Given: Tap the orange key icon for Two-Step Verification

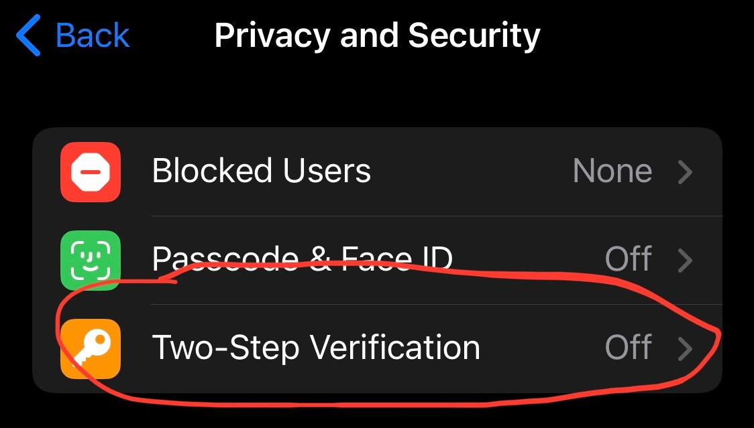Looking at the screenshot, I should (x=91, y=348).
